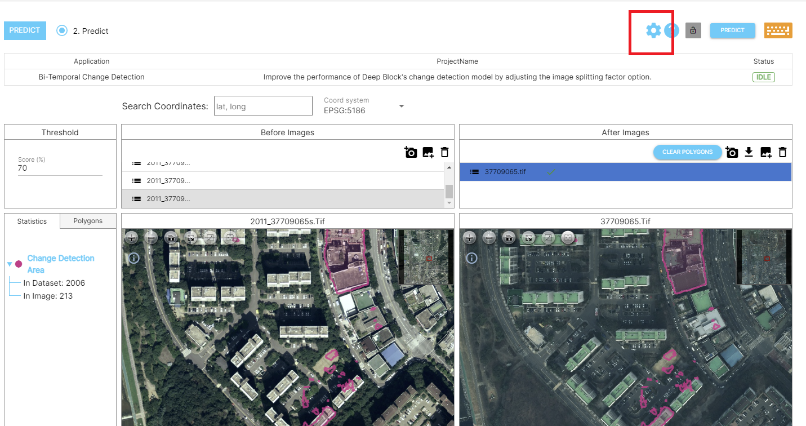Screen dimensions: 806x426
Task: Click the Clear Polygons button
Action: (x=687, y=152)
